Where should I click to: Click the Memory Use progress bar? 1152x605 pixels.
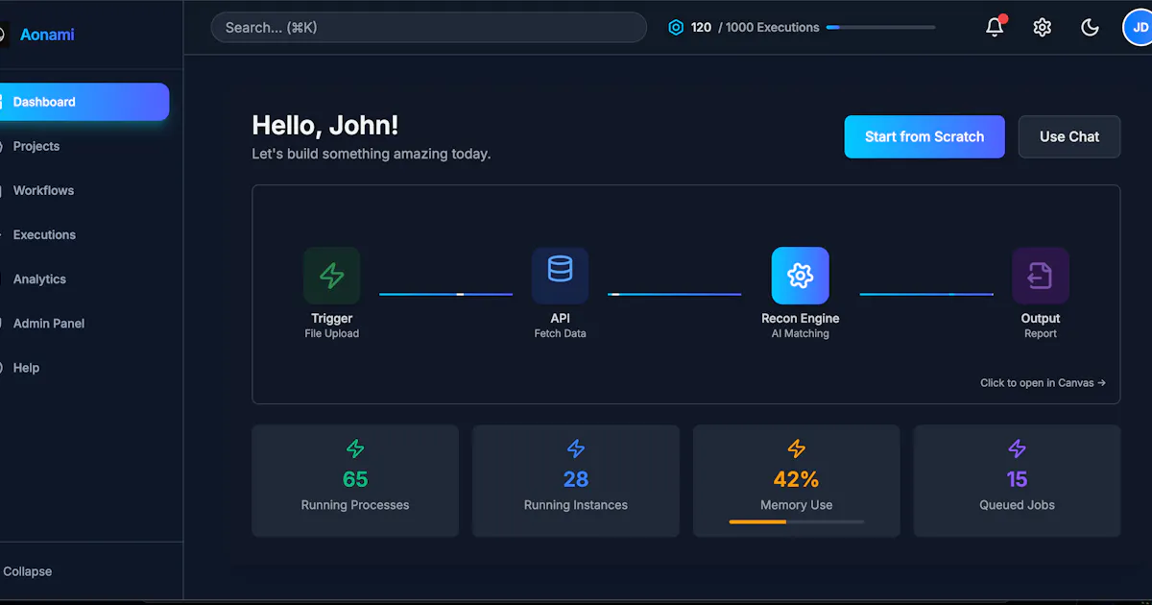pos(797,521)
